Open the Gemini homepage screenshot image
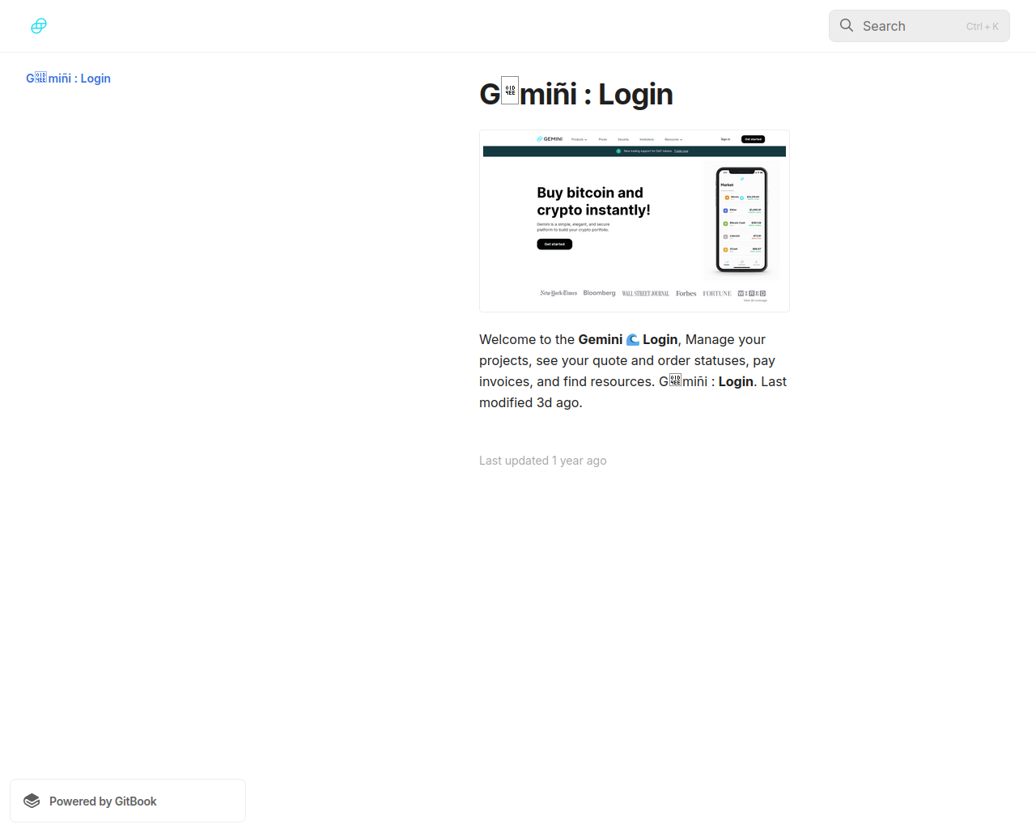The height and width of the screenshot is (829, 1036). point(635,221)
